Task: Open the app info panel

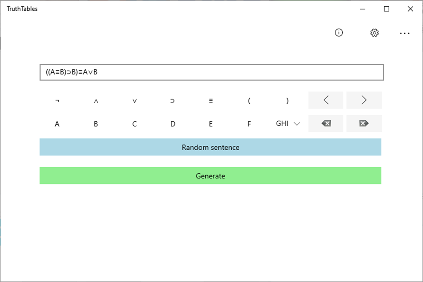Action: pos(338,33)
